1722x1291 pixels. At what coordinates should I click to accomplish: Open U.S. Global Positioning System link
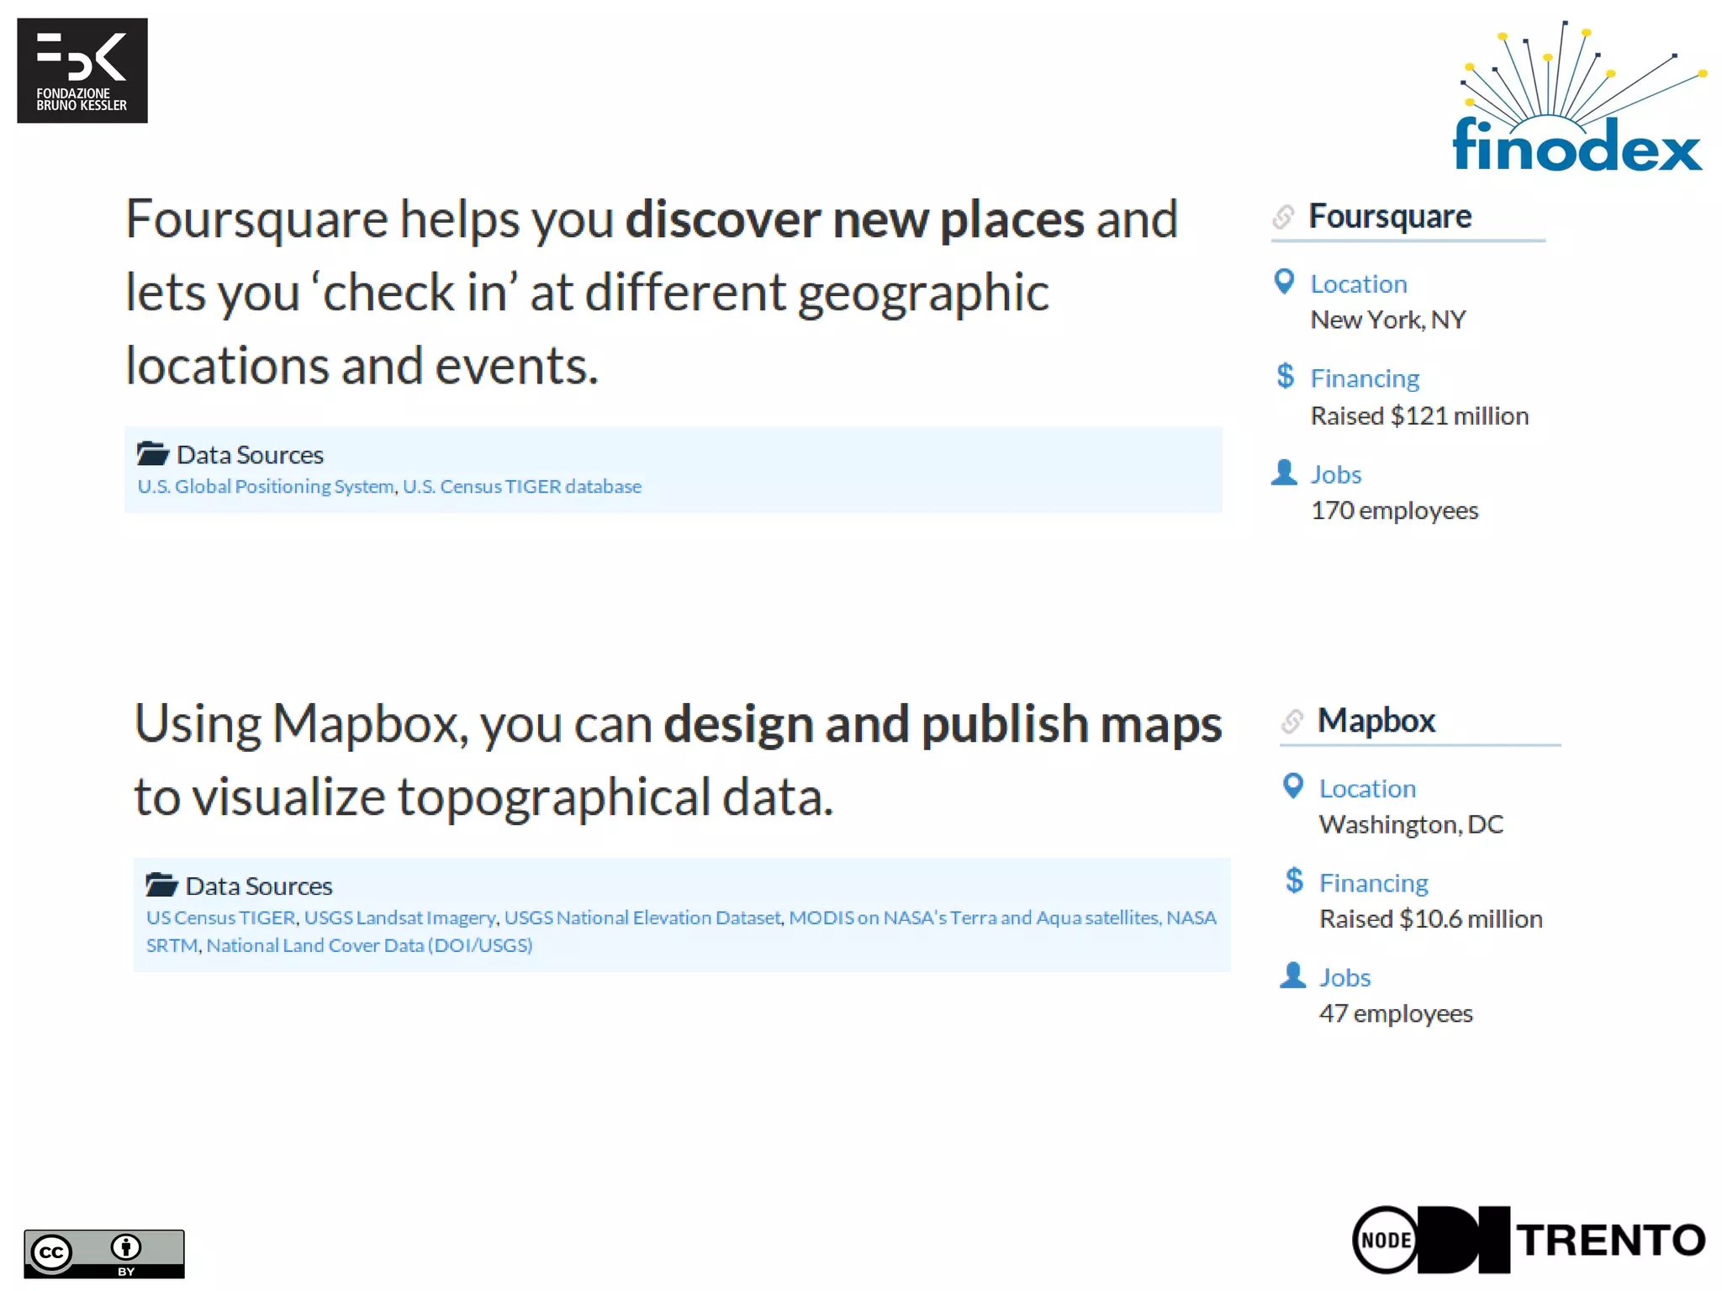click(x=265, y=486)
